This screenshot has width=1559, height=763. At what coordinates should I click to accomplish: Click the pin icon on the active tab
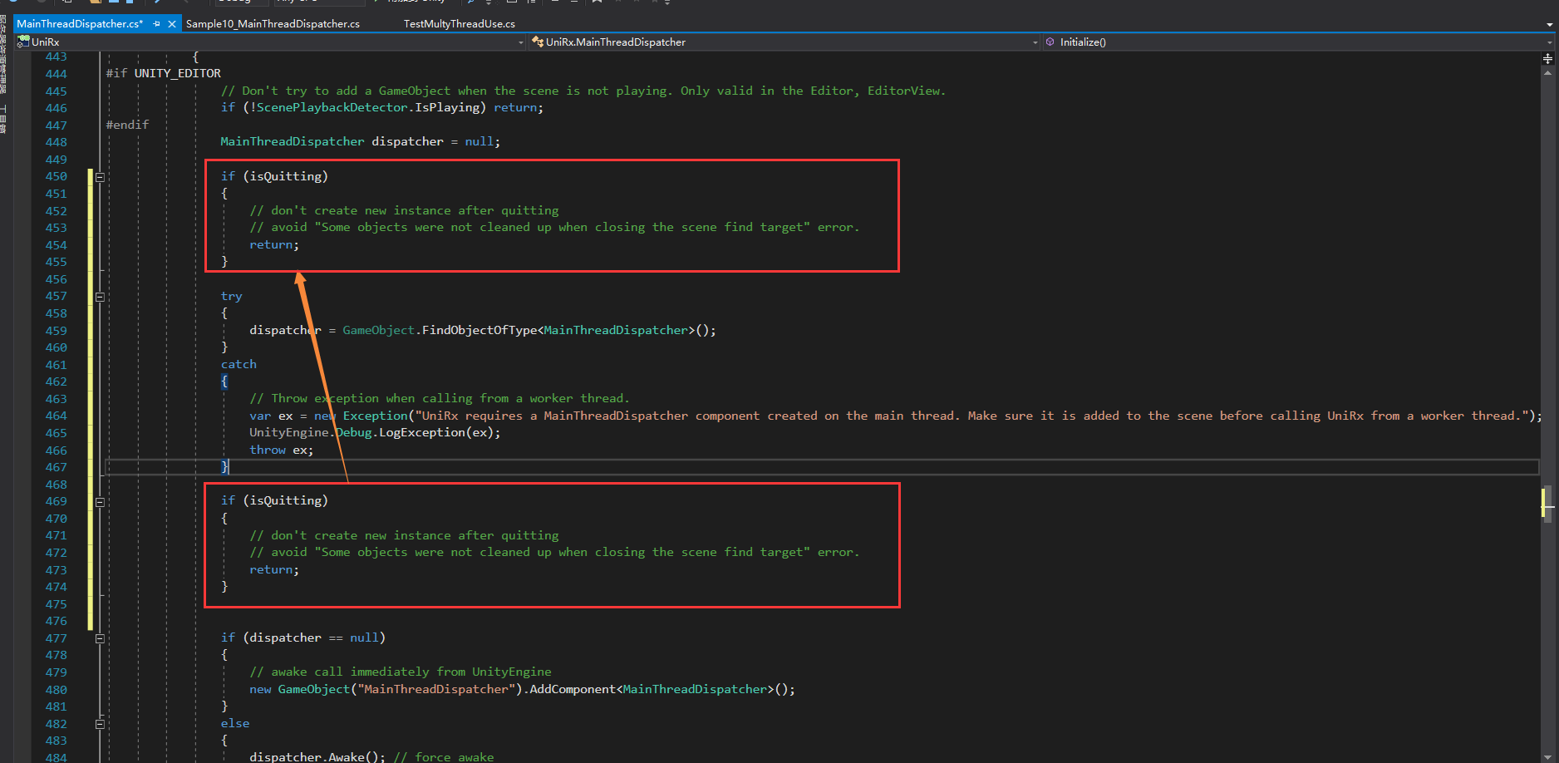click(x=156, y=23)
